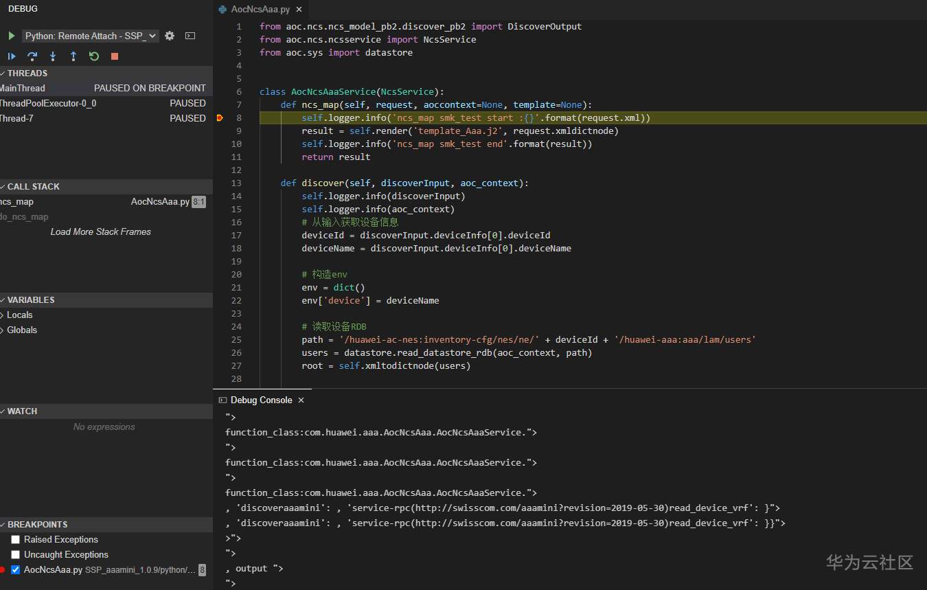Step into the function call

[x=53, y=56]
